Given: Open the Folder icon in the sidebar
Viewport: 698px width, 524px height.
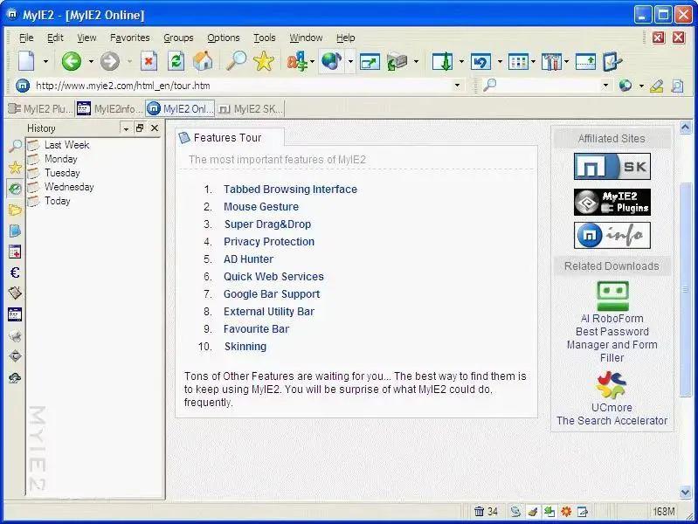Looking at the screenshot, I should click(x=15, y=210).
